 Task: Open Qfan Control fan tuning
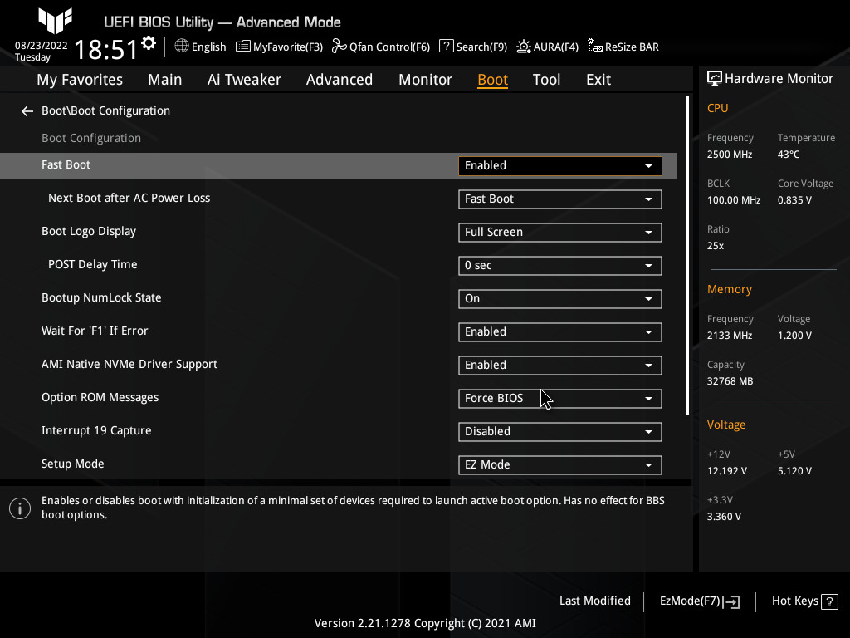point(380,47)
